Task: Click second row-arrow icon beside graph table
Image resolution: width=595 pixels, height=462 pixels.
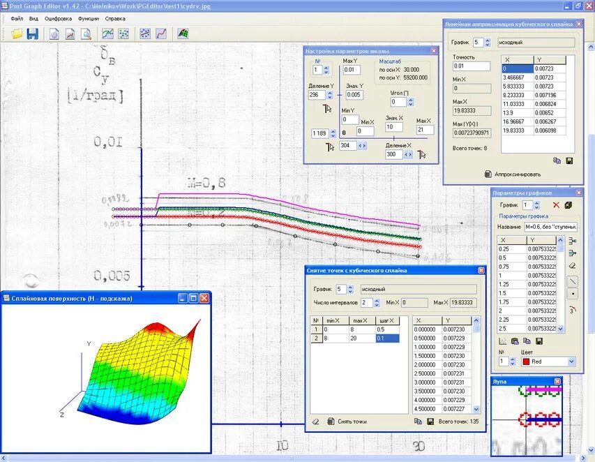Action: (573, 253)
